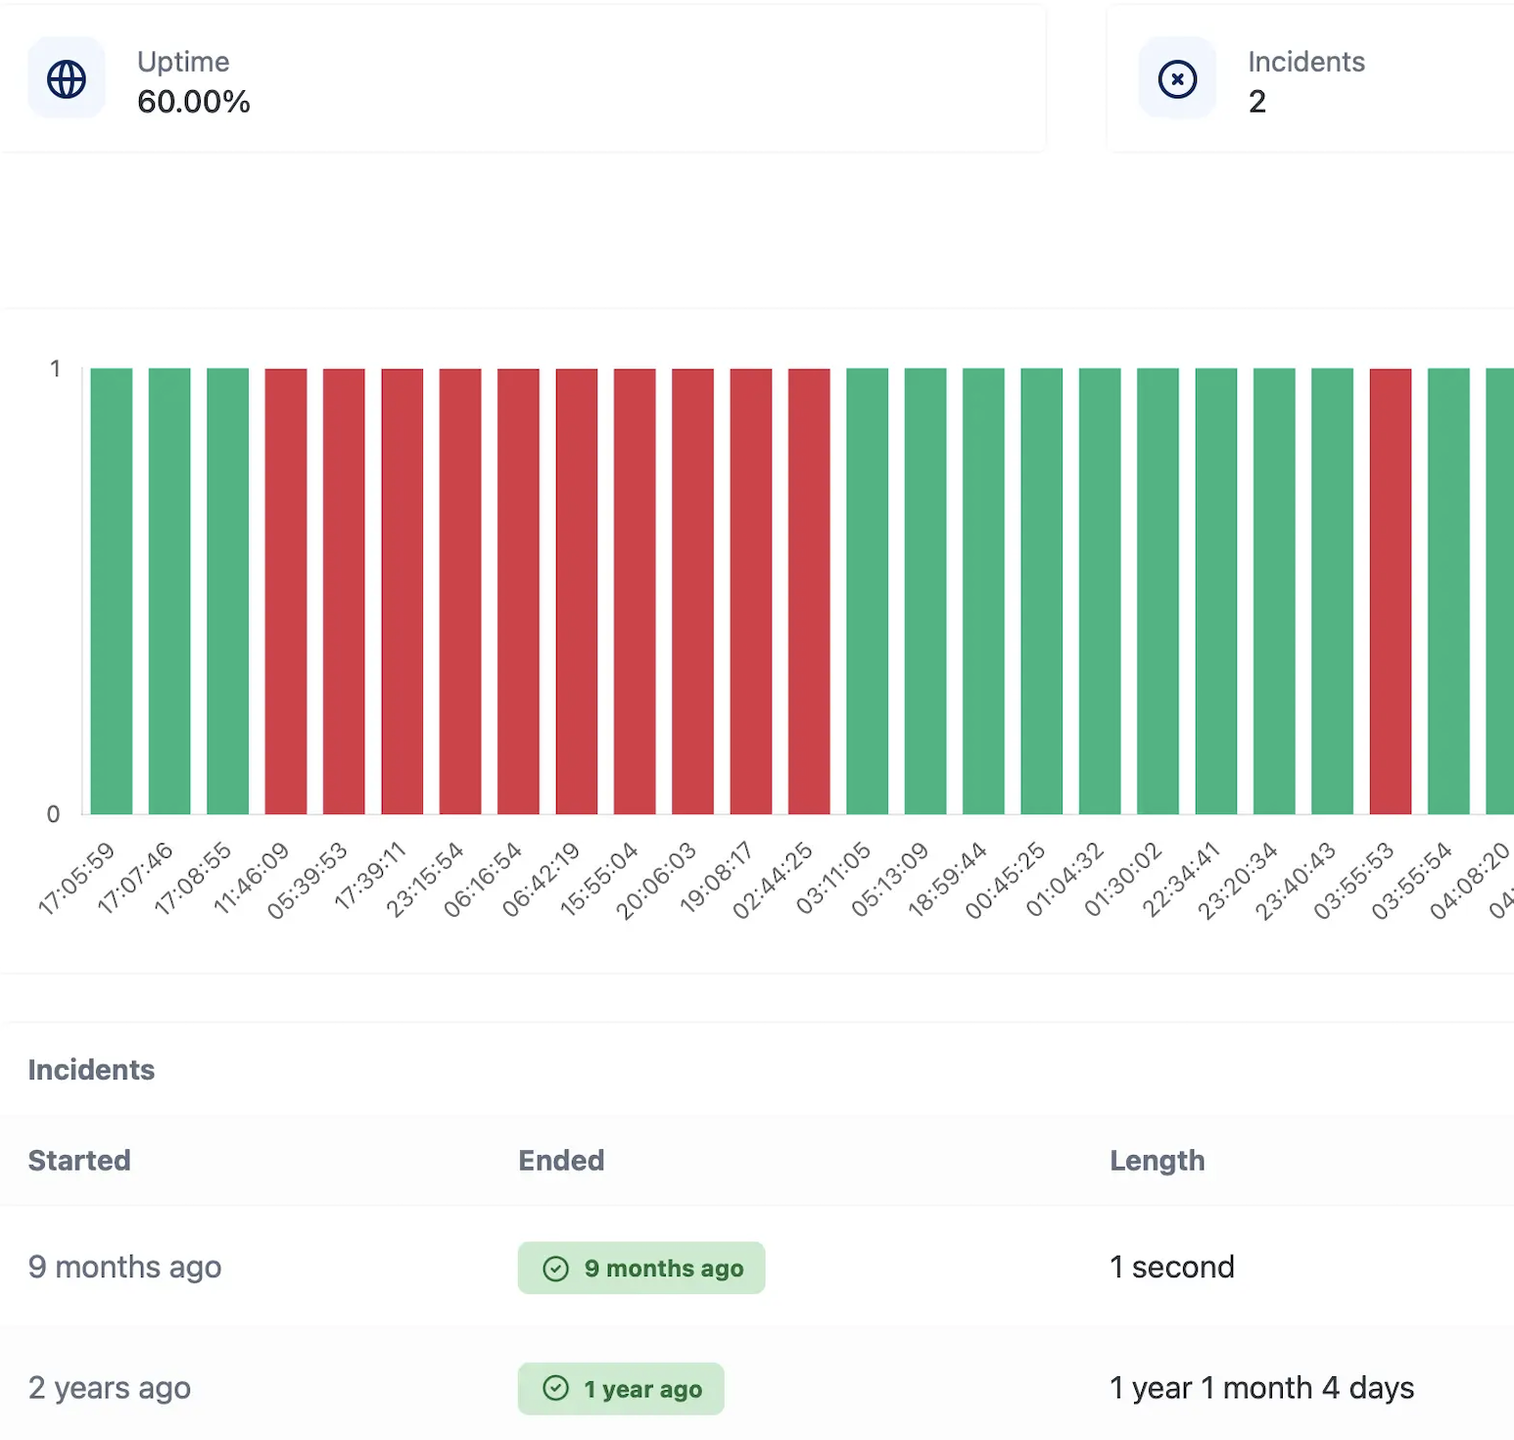
Task: Click the Incidents x-circle icon
Action: pos(1177,79)
